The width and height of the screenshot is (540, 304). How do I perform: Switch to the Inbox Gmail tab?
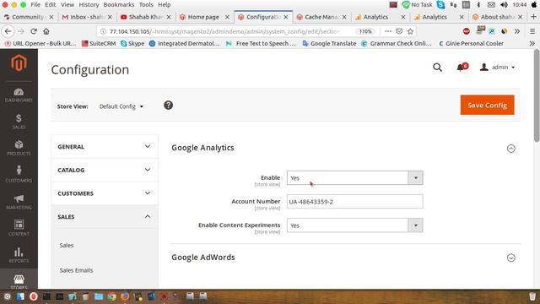(x=87, y=17)
